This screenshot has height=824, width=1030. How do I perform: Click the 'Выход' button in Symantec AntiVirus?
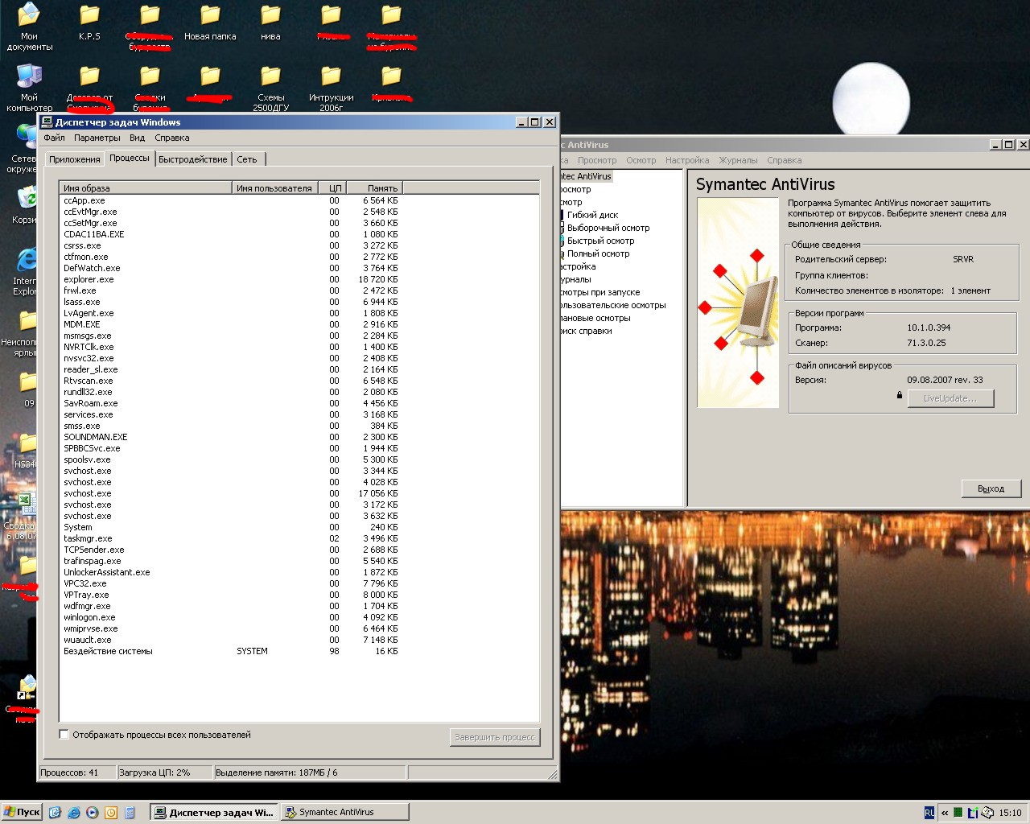[x=991, y=488]
